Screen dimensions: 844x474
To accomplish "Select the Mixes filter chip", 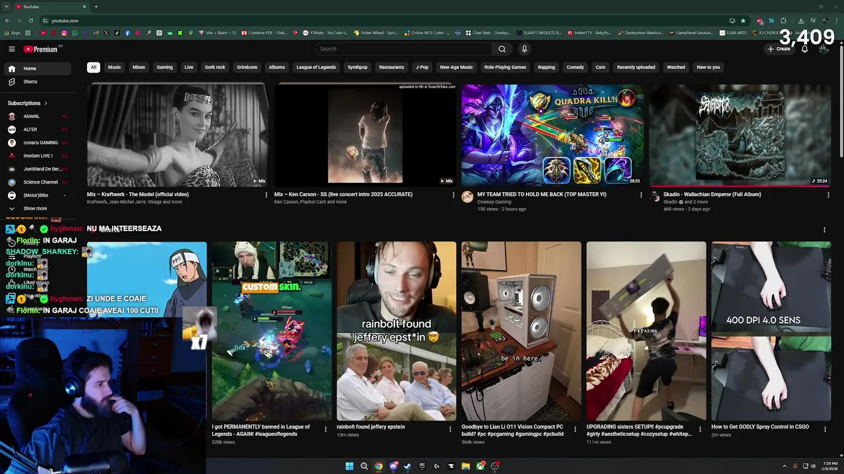I will pos(138,67).
